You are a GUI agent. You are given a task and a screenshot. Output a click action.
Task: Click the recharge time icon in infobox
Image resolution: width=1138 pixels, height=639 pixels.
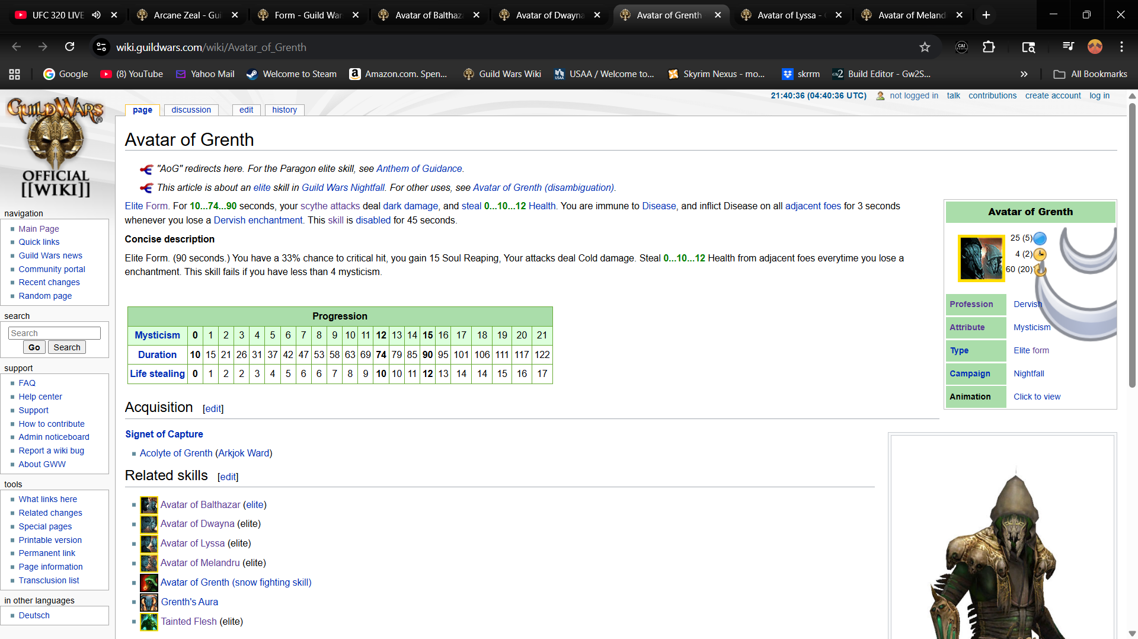point(1040,270)
